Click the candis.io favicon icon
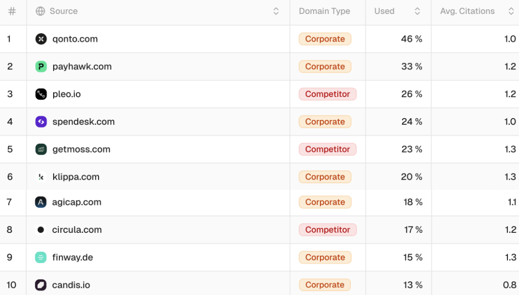The image size is (519, 295). 41,285
